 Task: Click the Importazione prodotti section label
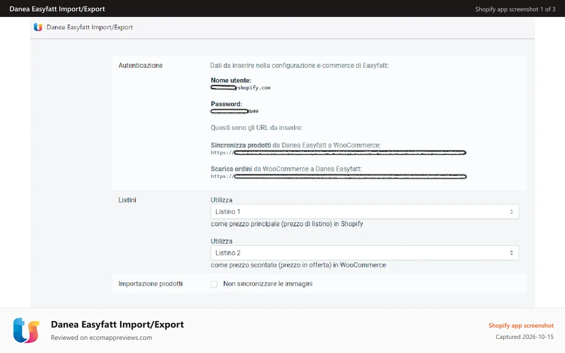pyautogui.click(x=151, y=284)
